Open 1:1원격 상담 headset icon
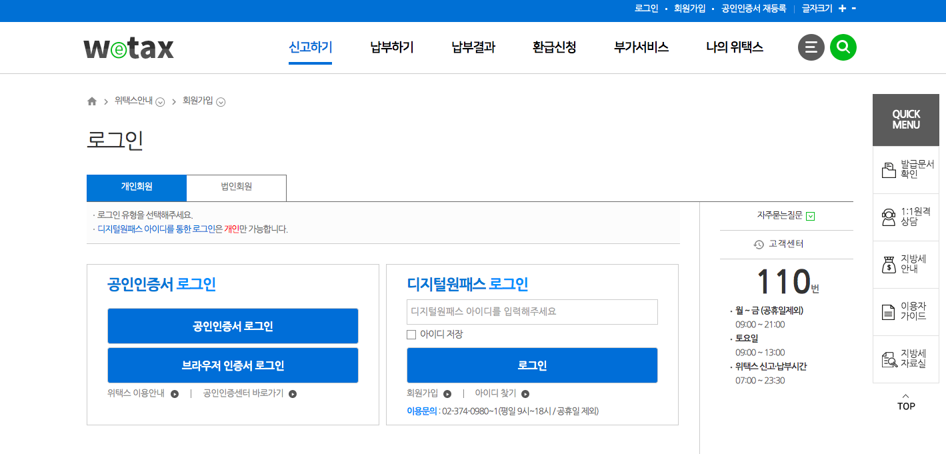 888,217
